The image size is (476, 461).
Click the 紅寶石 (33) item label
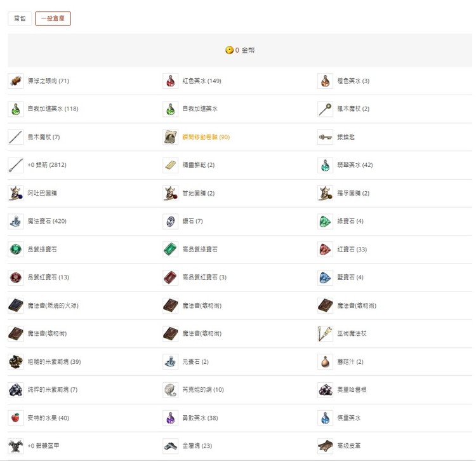click(x=352, y=250)
